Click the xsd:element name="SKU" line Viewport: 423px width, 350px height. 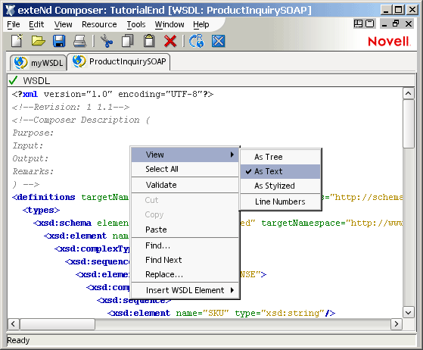point(221,313)
